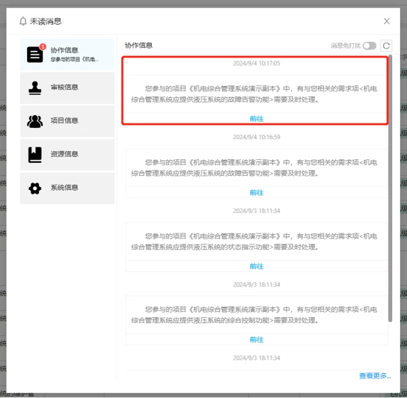Switch to the 系统信息 tab
The image size is (407, 398).
pyautogui.click(x=67, y=188)
